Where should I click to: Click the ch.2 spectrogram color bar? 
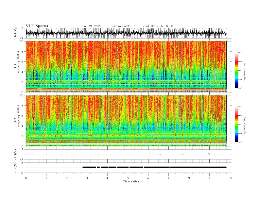point(236,124)
